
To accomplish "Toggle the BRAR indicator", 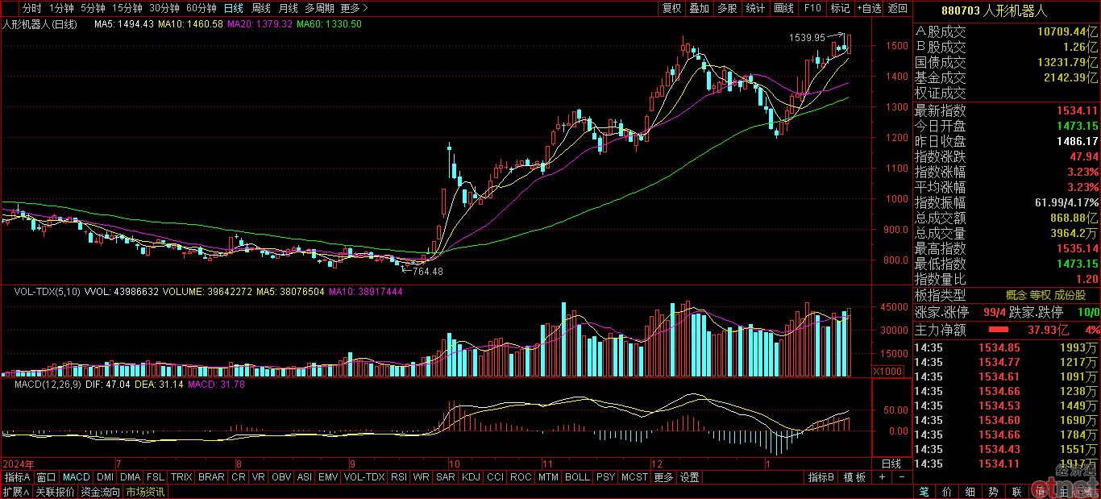I will click(x=211, y=477).
